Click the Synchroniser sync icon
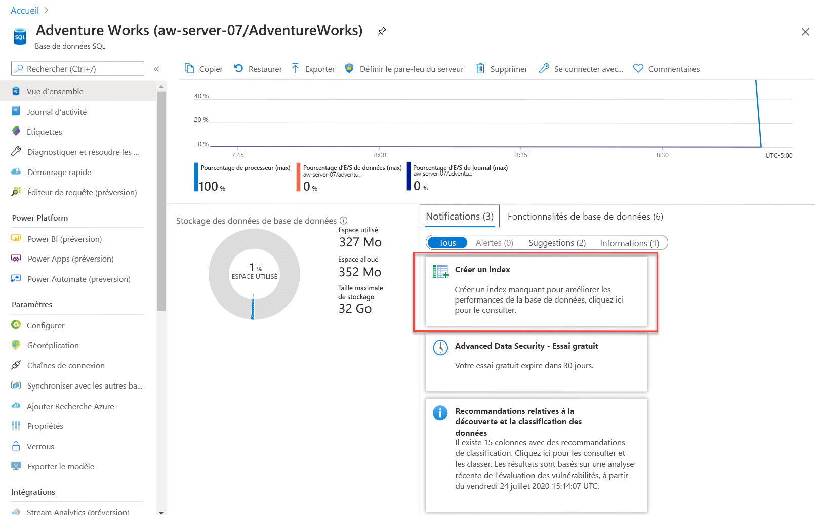Viewport: 815px width, 515px height. [x=16, y=385]
